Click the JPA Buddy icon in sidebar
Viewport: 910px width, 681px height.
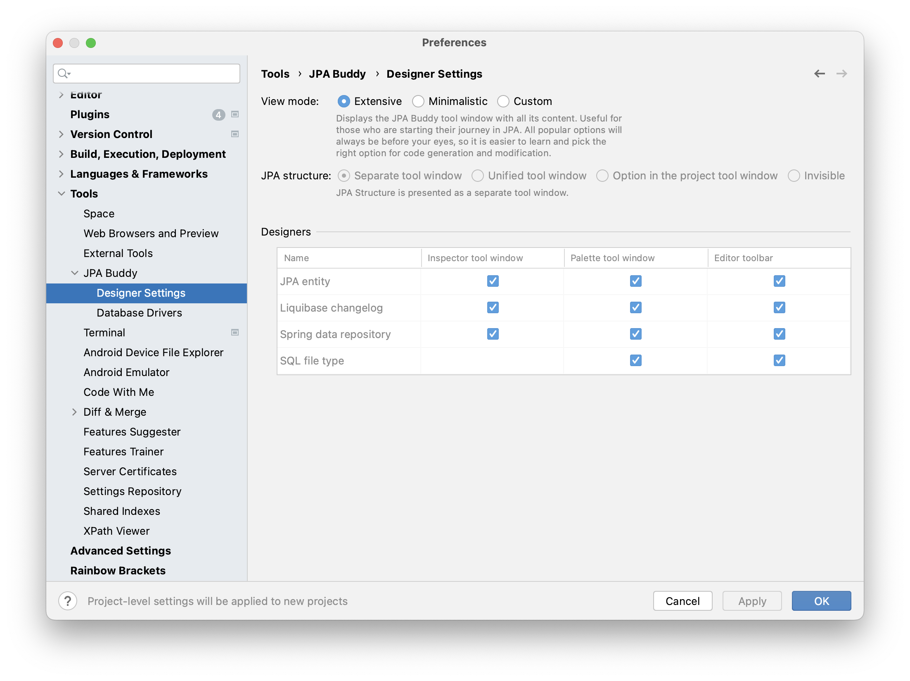click(111, 273)
